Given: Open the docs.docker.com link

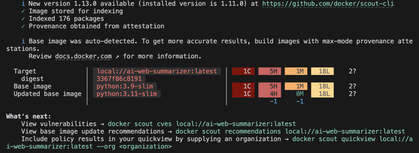Looking at the screenshot, I should click(x=83, y=57).
